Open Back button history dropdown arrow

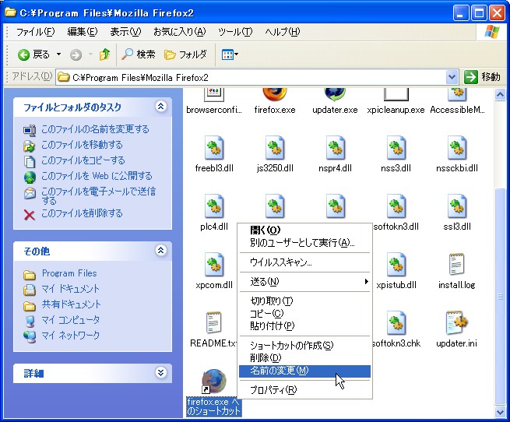(x=58, y=55)
